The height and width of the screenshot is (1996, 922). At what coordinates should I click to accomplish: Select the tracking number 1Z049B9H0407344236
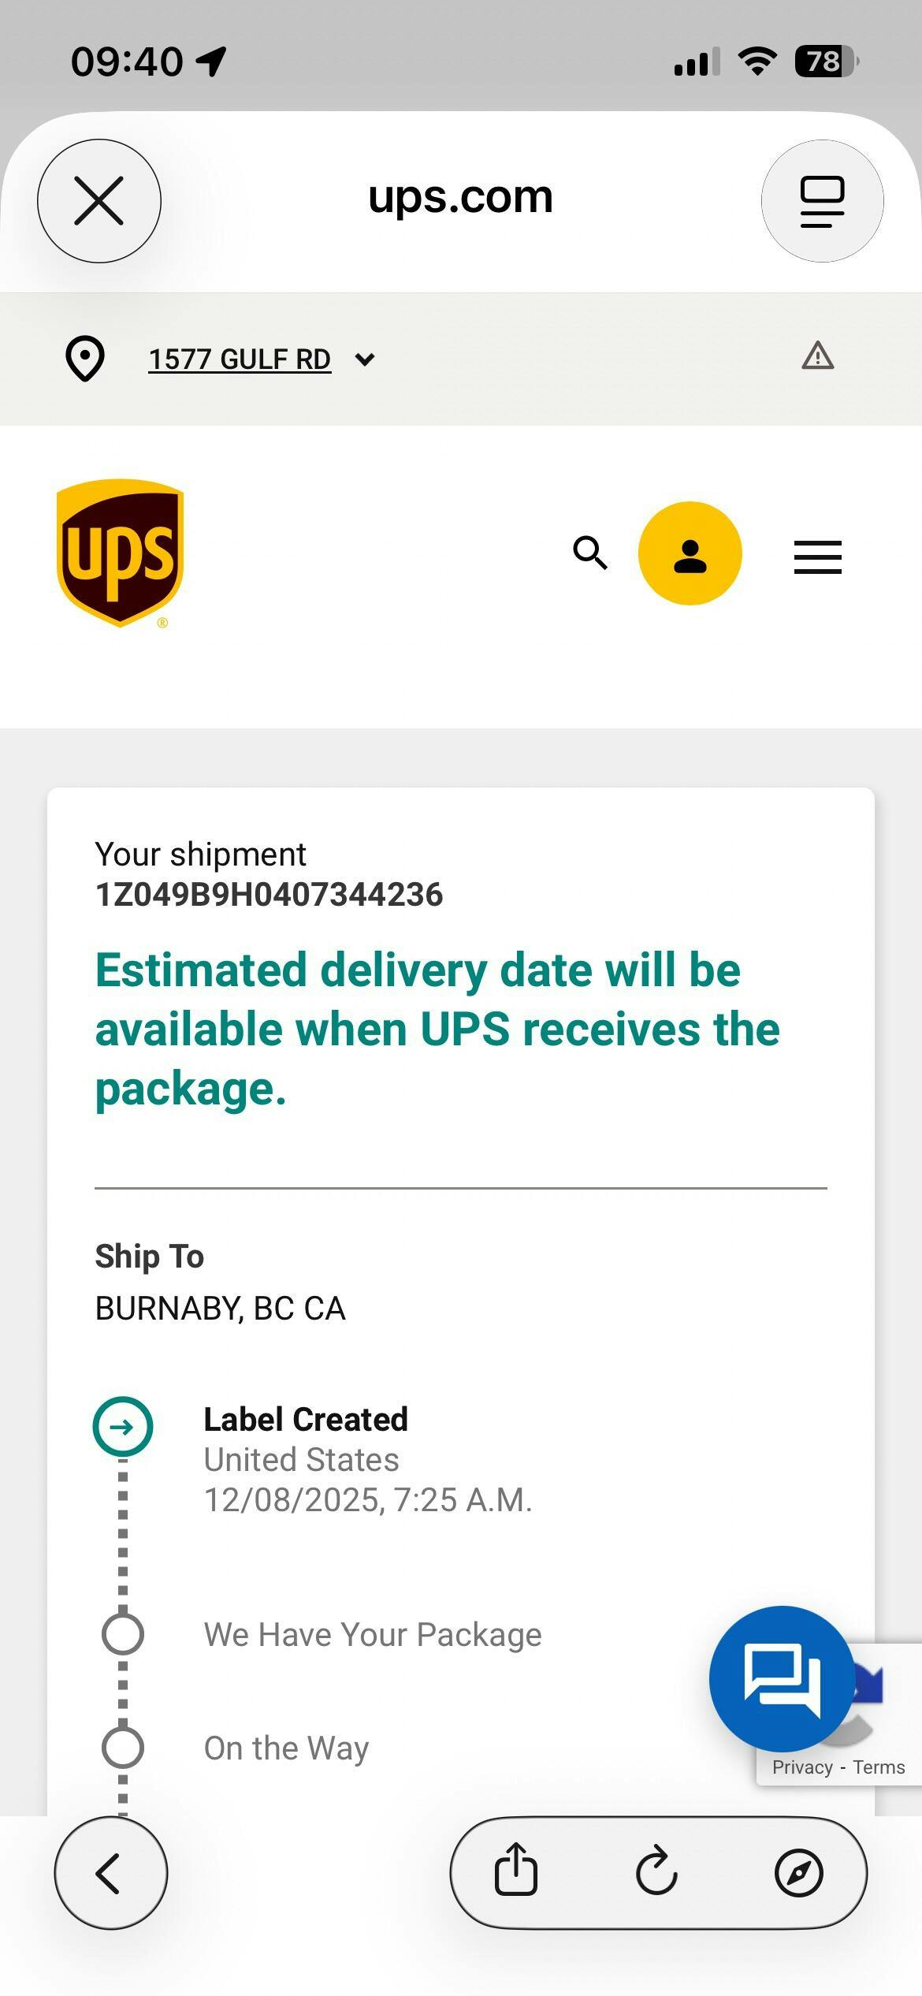[x=269, y=895]
